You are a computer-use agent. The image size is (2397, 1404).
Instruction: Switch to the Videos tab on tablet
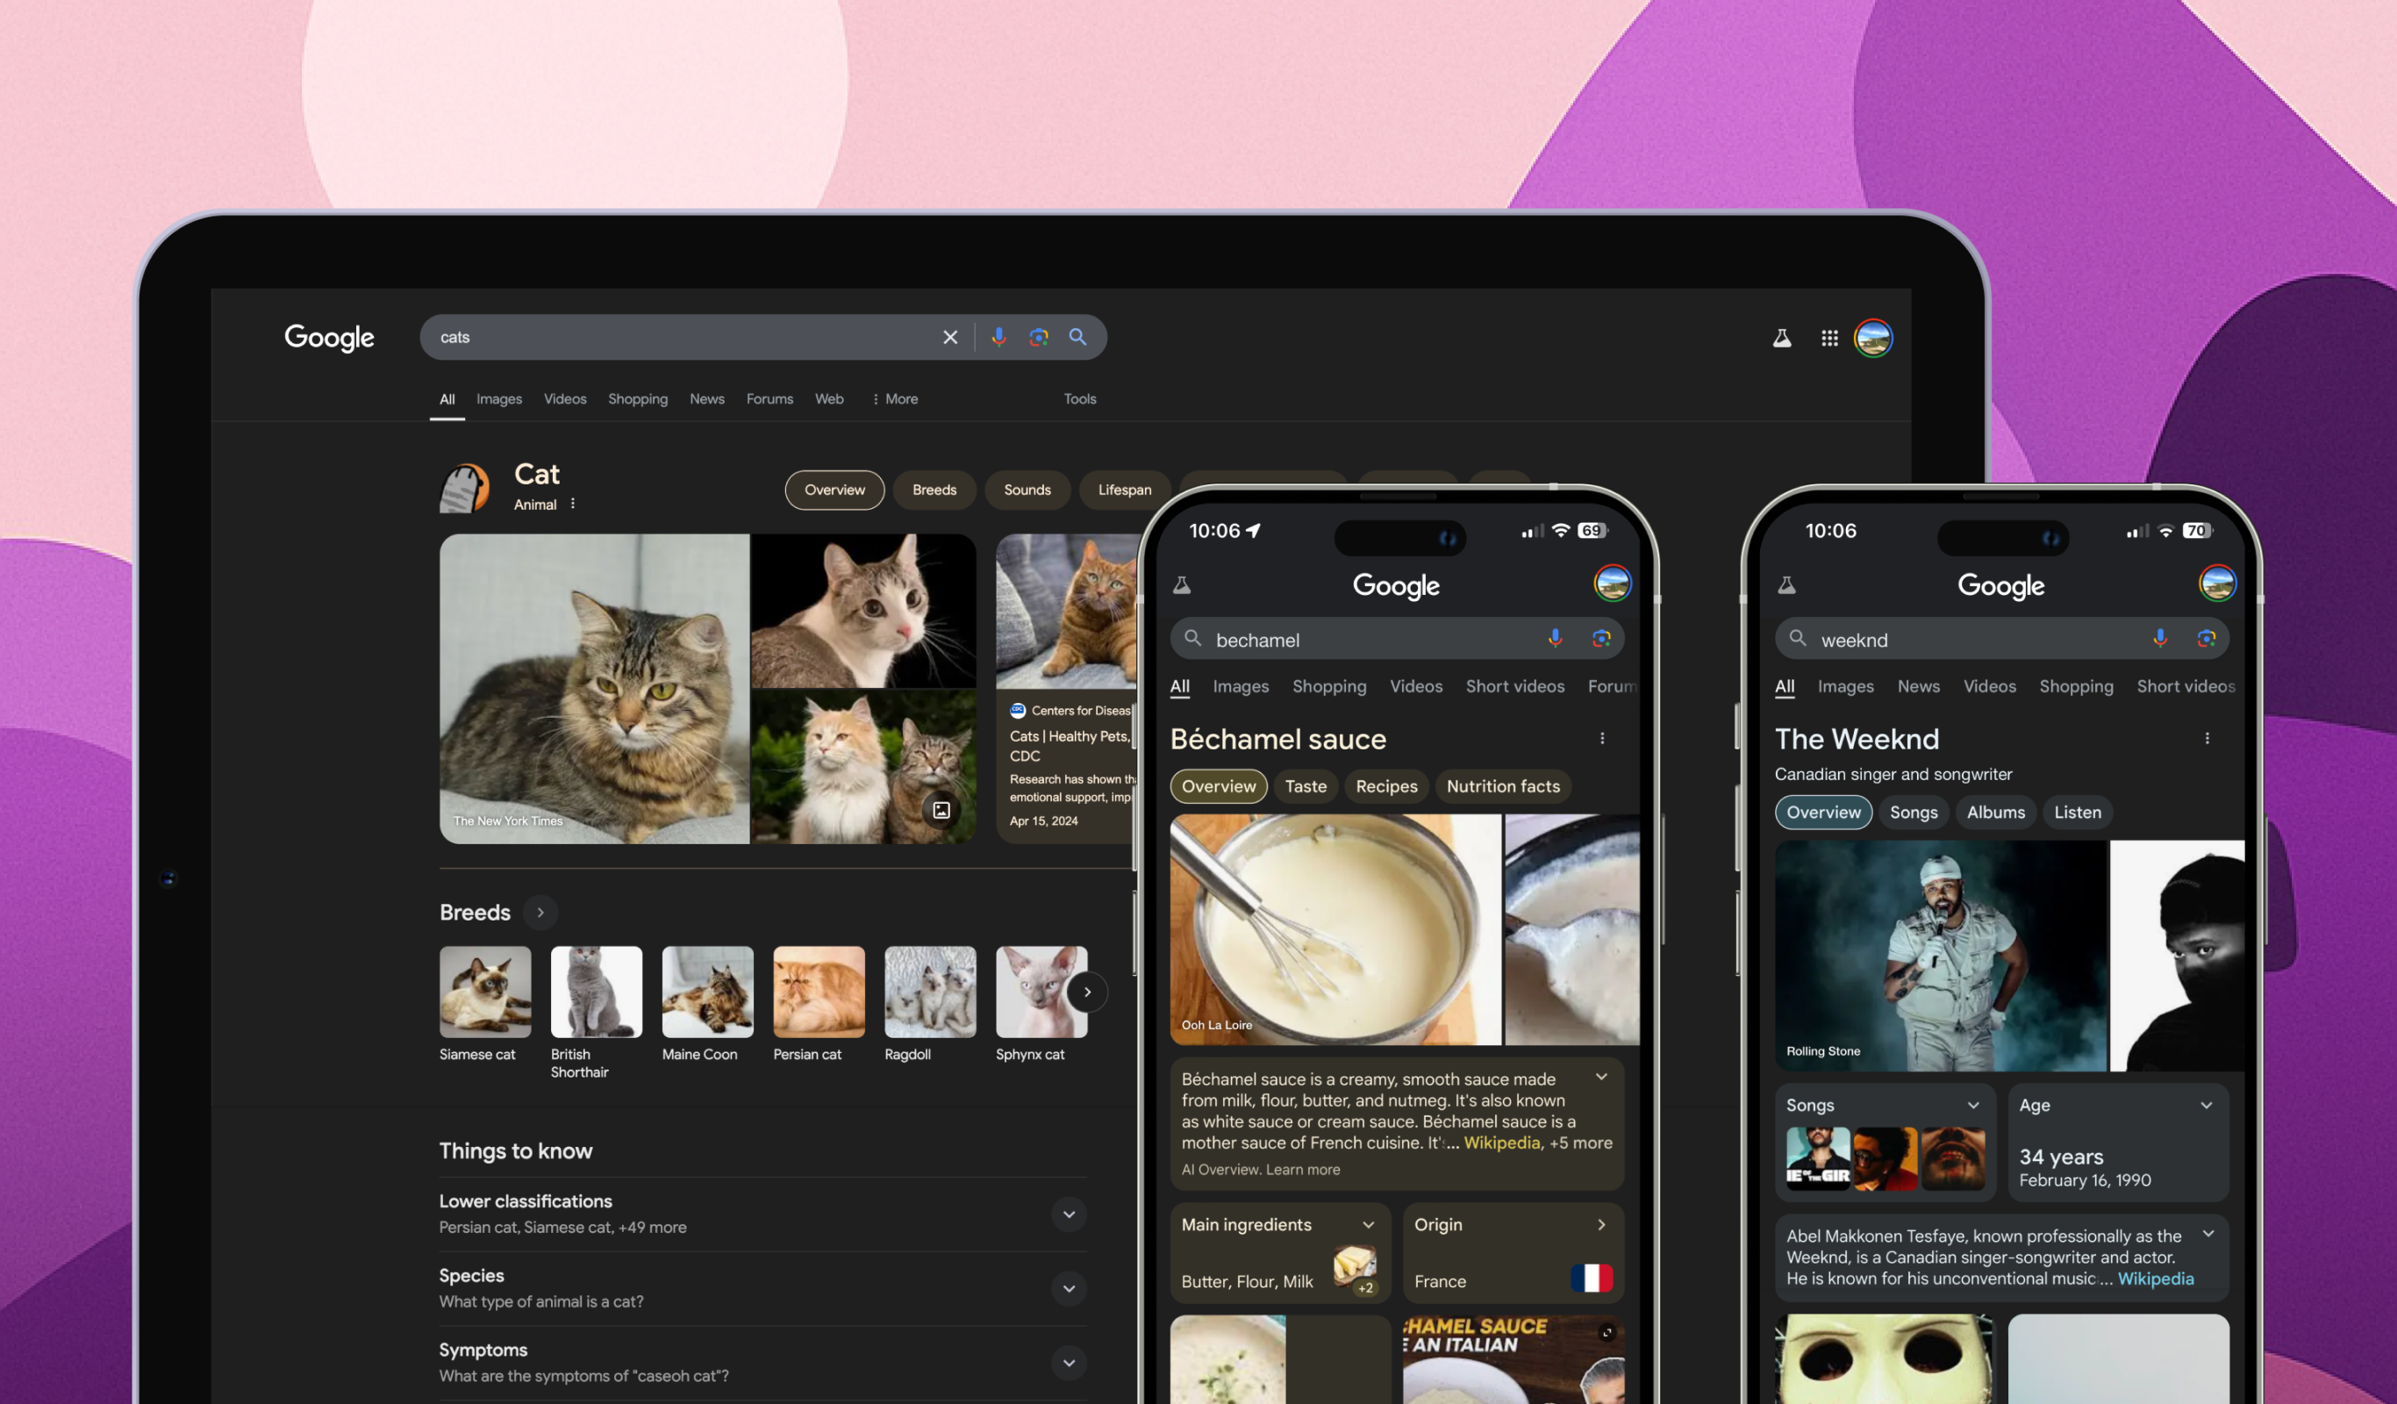point(565,399)
